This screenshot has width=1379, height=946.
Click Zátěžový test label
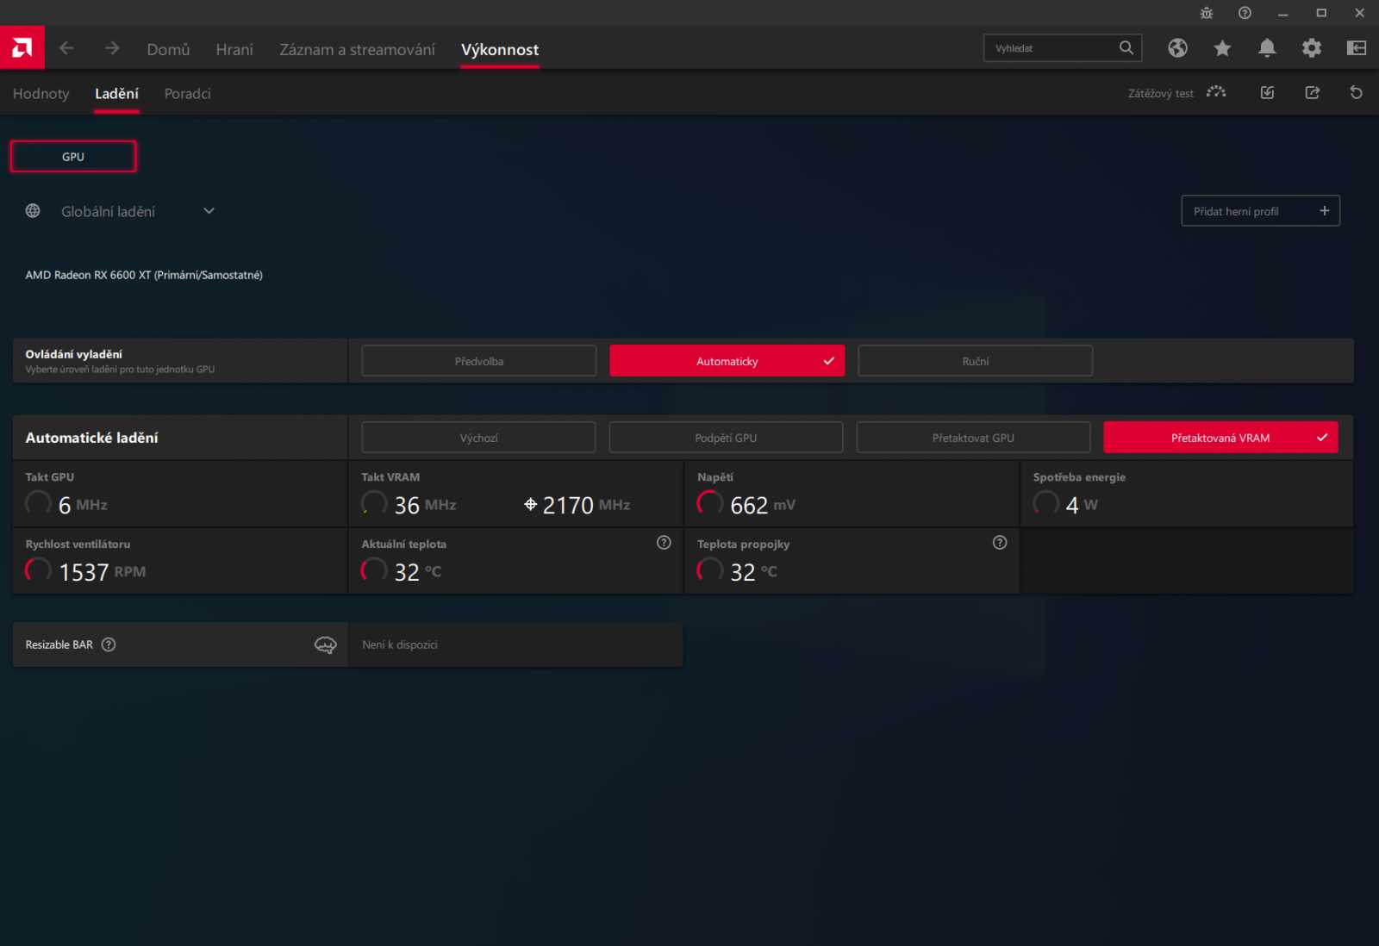click(x=1161, y=93)
